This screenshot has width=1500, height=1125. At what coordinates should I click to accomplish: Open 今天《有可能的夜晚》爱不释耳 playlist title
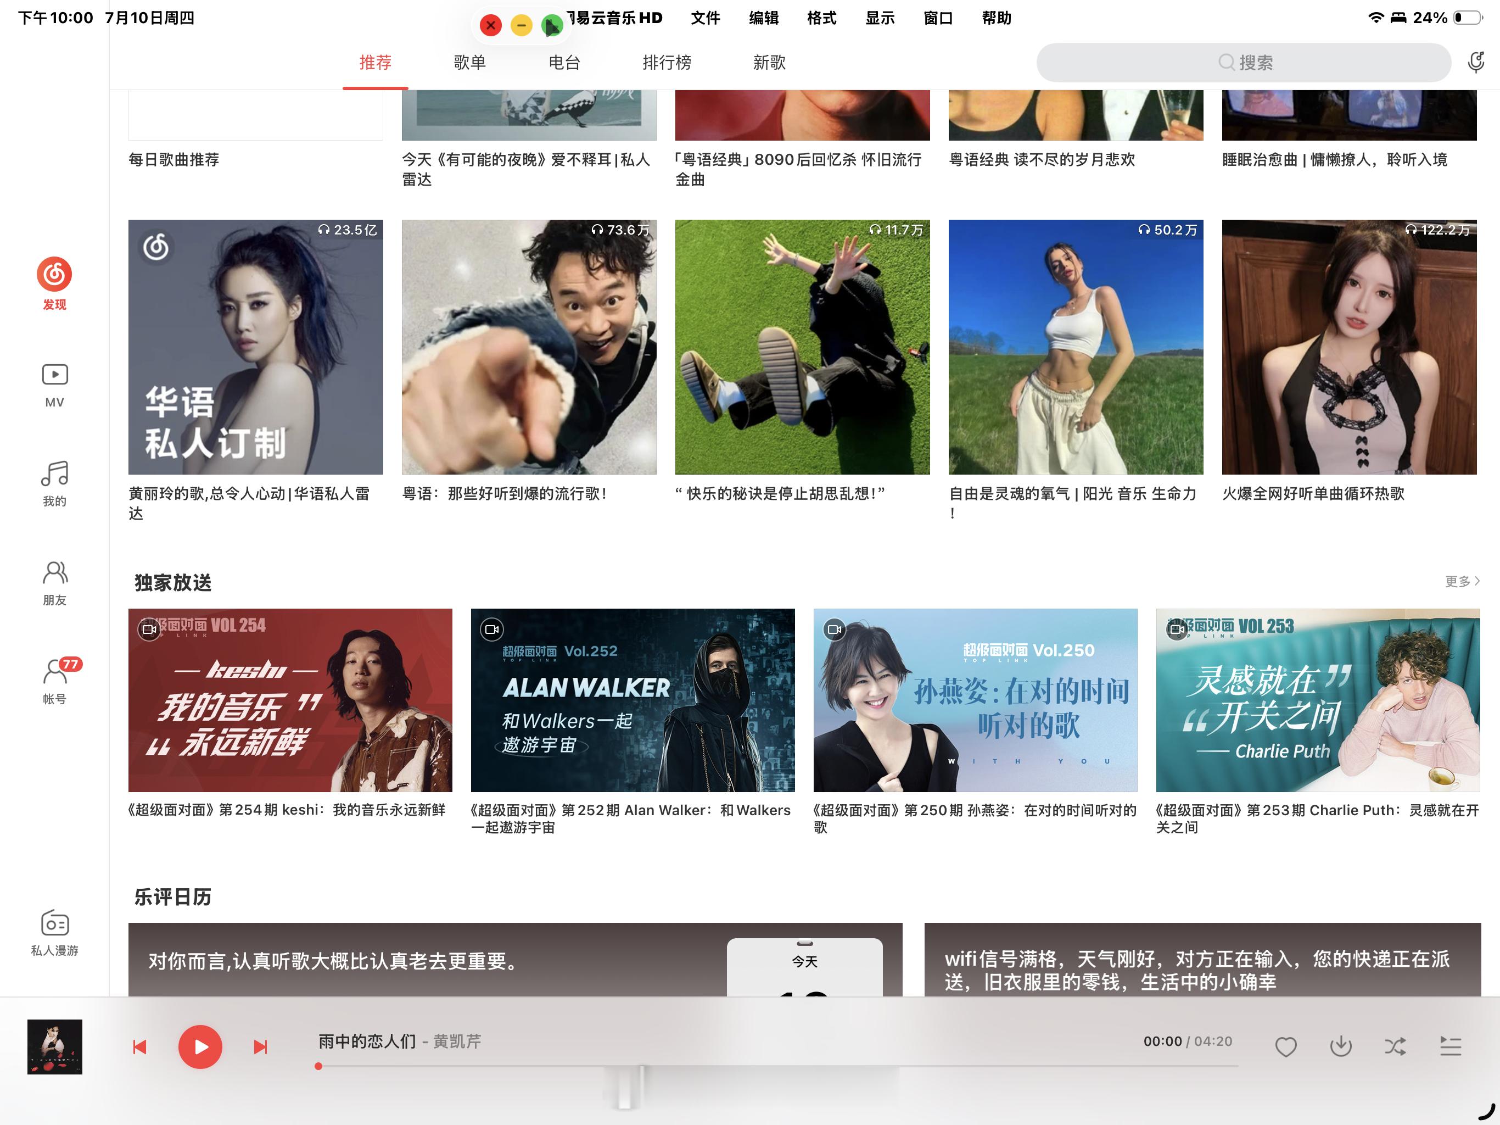(x=526, y=169)
